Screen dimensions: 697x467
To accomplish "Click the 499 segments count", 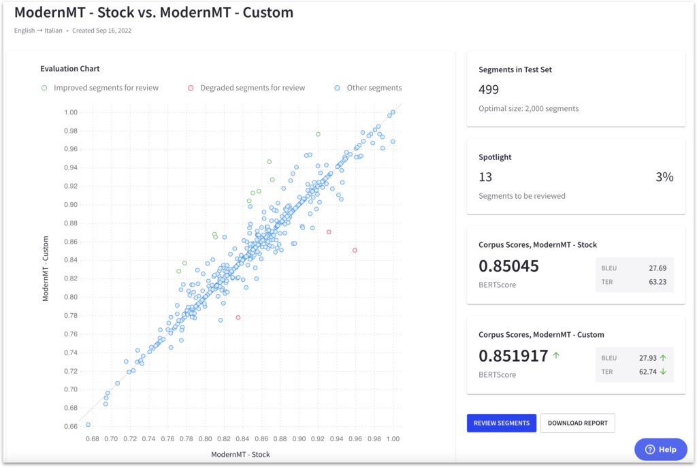I will pyautogui.click(x=489, y=89).
